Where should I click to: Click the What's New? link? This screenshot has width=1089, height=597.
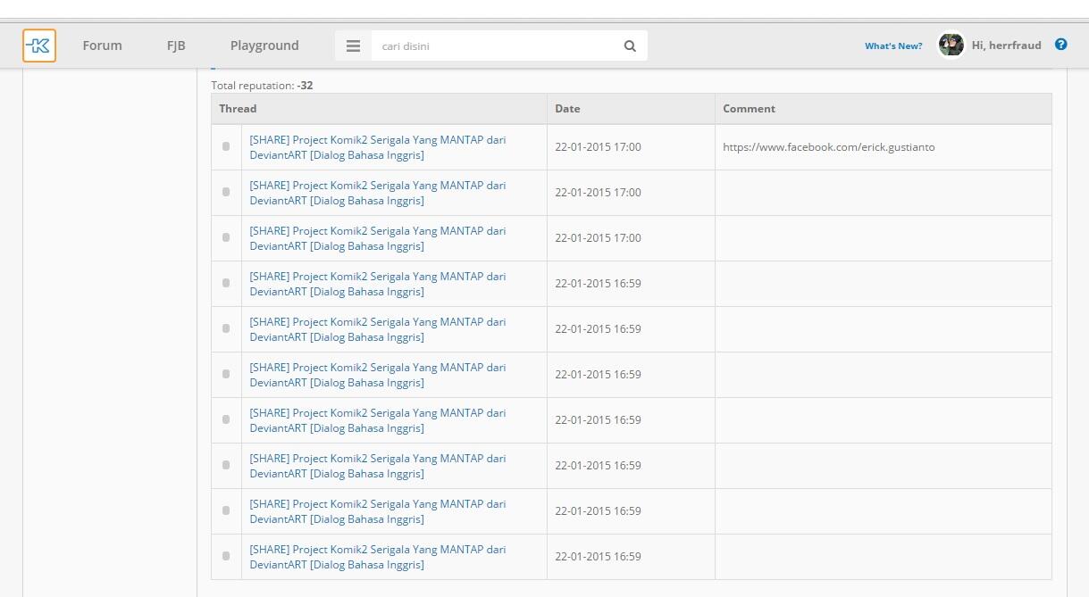point(893,46)
